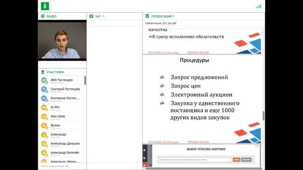Click the presentation horizontal scrollbar
Image resolution: width=303 pixels, height=170 pixels.
(204, 168)
